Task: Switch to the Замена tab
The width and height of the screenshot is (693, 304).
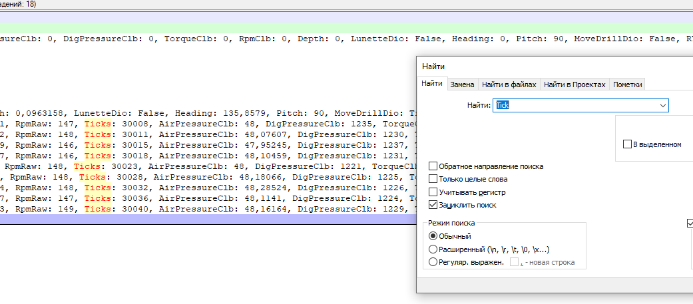Action: [x=462, y=84]
